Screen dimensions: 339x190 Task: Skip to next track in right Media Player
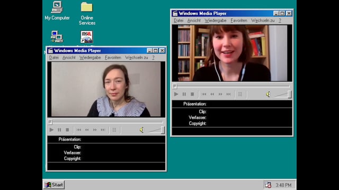tap(228, 94)
